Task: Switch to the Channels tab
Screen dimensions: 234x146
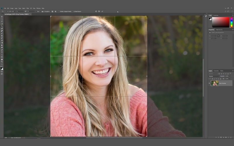Action: 216,71
